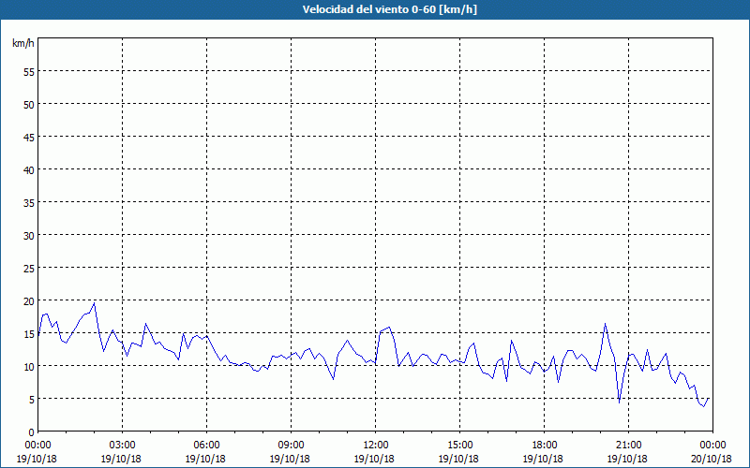Click the y-axis value 5
Image resolution: width=750 pixels, height=468 pixels.
tap(32, 400)
